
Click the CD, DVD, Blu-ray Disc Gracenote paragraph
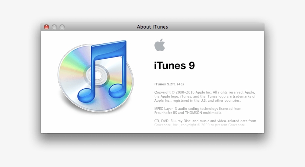pos(205,123)
